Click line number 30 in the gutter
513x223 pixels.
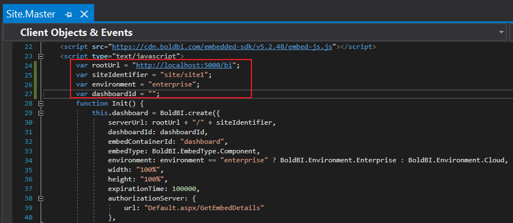(x=28, y=122)
